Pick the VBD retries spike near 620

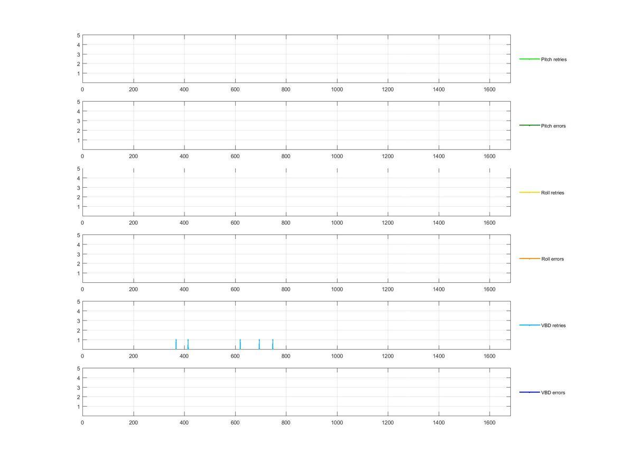coord(240,344)
